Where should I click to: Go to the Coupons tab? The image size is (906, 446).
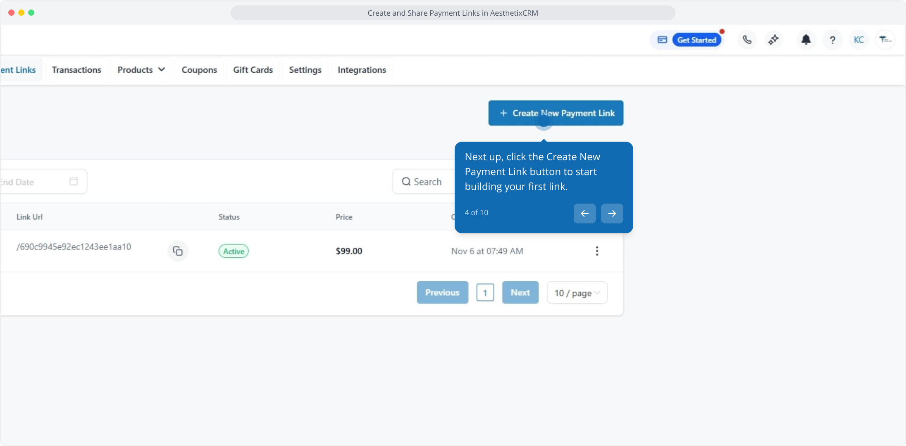199,70
